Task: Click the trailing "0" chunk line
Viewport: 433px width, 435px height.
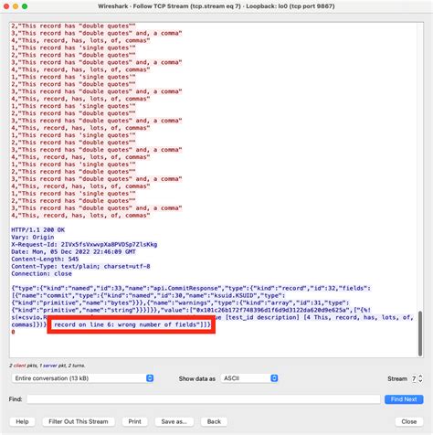Action: click(13, 332)
